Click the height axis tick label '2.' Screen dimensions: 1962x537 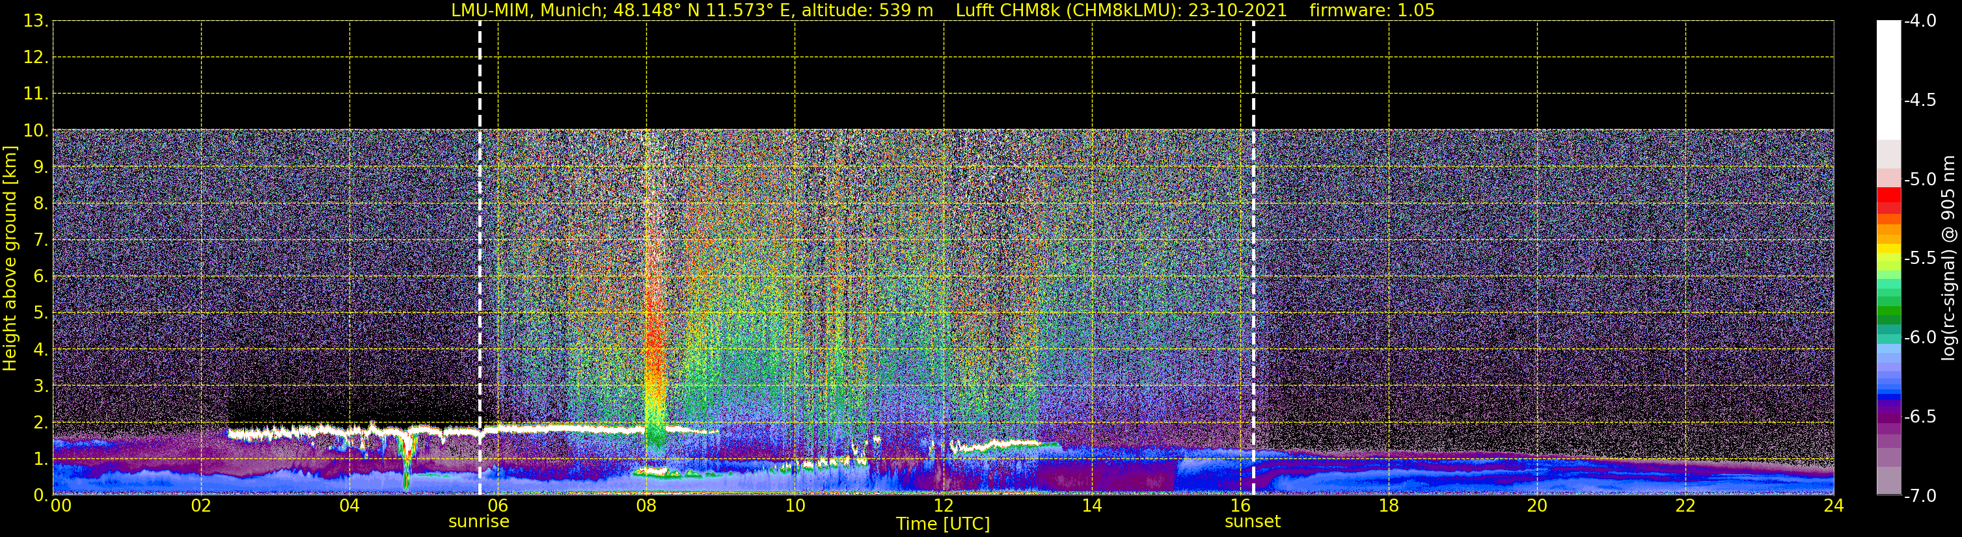tap(40, 422)
